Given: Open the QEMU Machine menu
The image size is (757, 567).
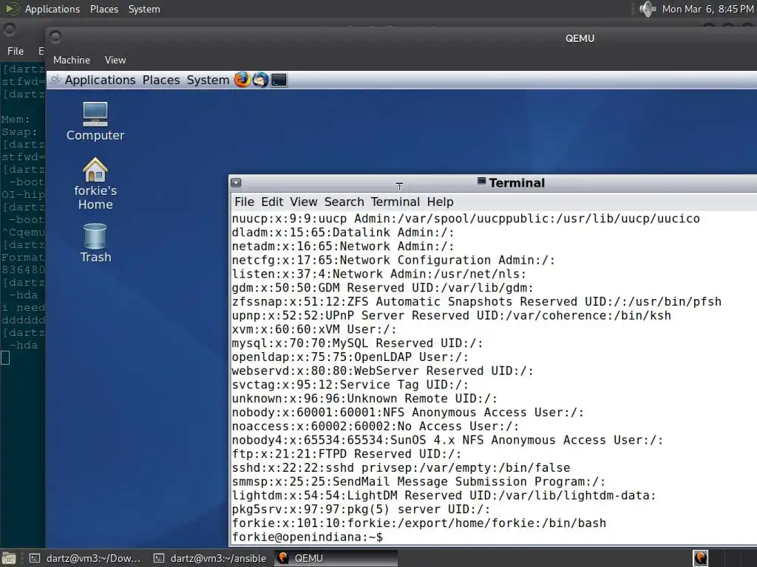Looking at the screenshot, I should (72, 60).
